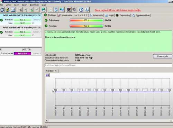Click the white document report toolbar icon
This screenshot has height=128, width=173.
(x=51, y=10)
